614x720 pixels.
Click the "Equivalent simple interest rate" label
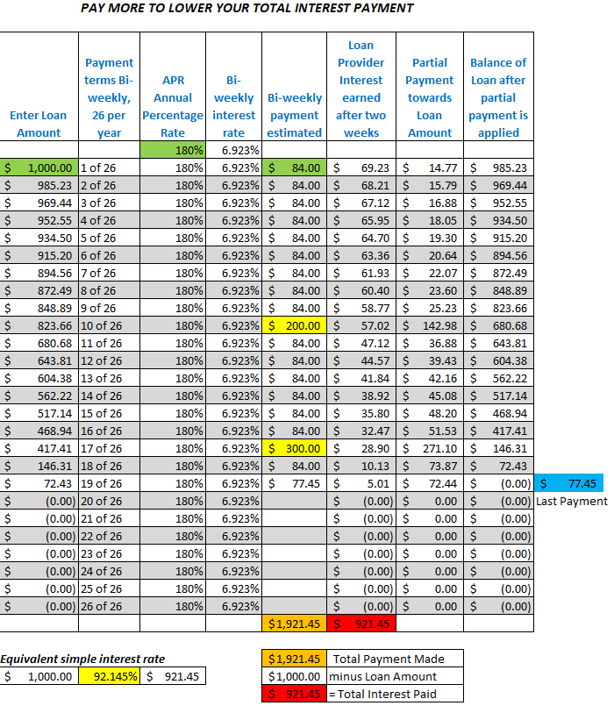[82, 659]
